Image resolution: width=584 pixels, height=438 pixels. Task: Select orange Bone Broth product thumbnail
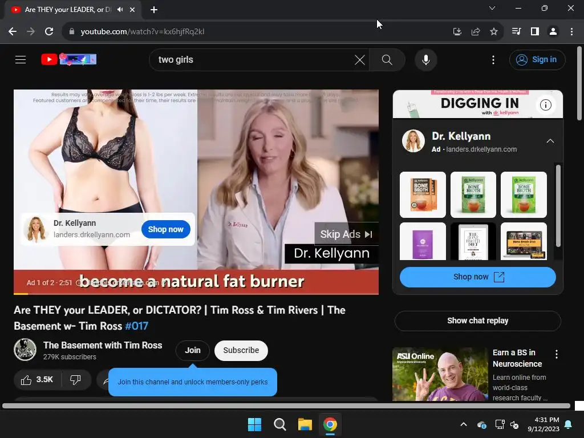click(x=423, y=195)
